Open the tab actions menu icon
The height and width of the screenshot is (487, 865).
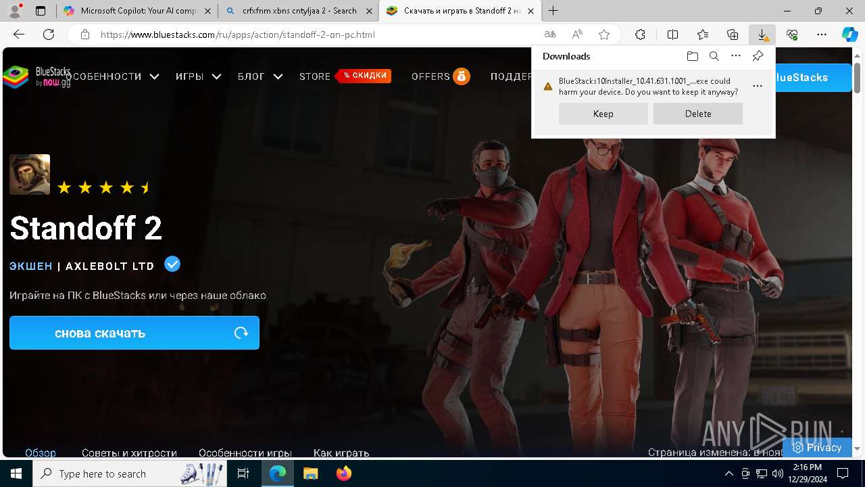pyautogui.click(x=41, y=11)
